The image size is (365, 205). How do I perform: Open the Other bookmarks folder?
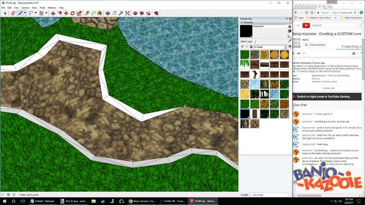point(351,18)
